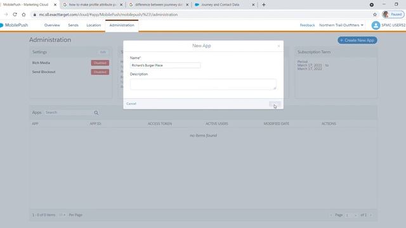
Task: Click Edit in the Settings panel
Action: [103, 52]
